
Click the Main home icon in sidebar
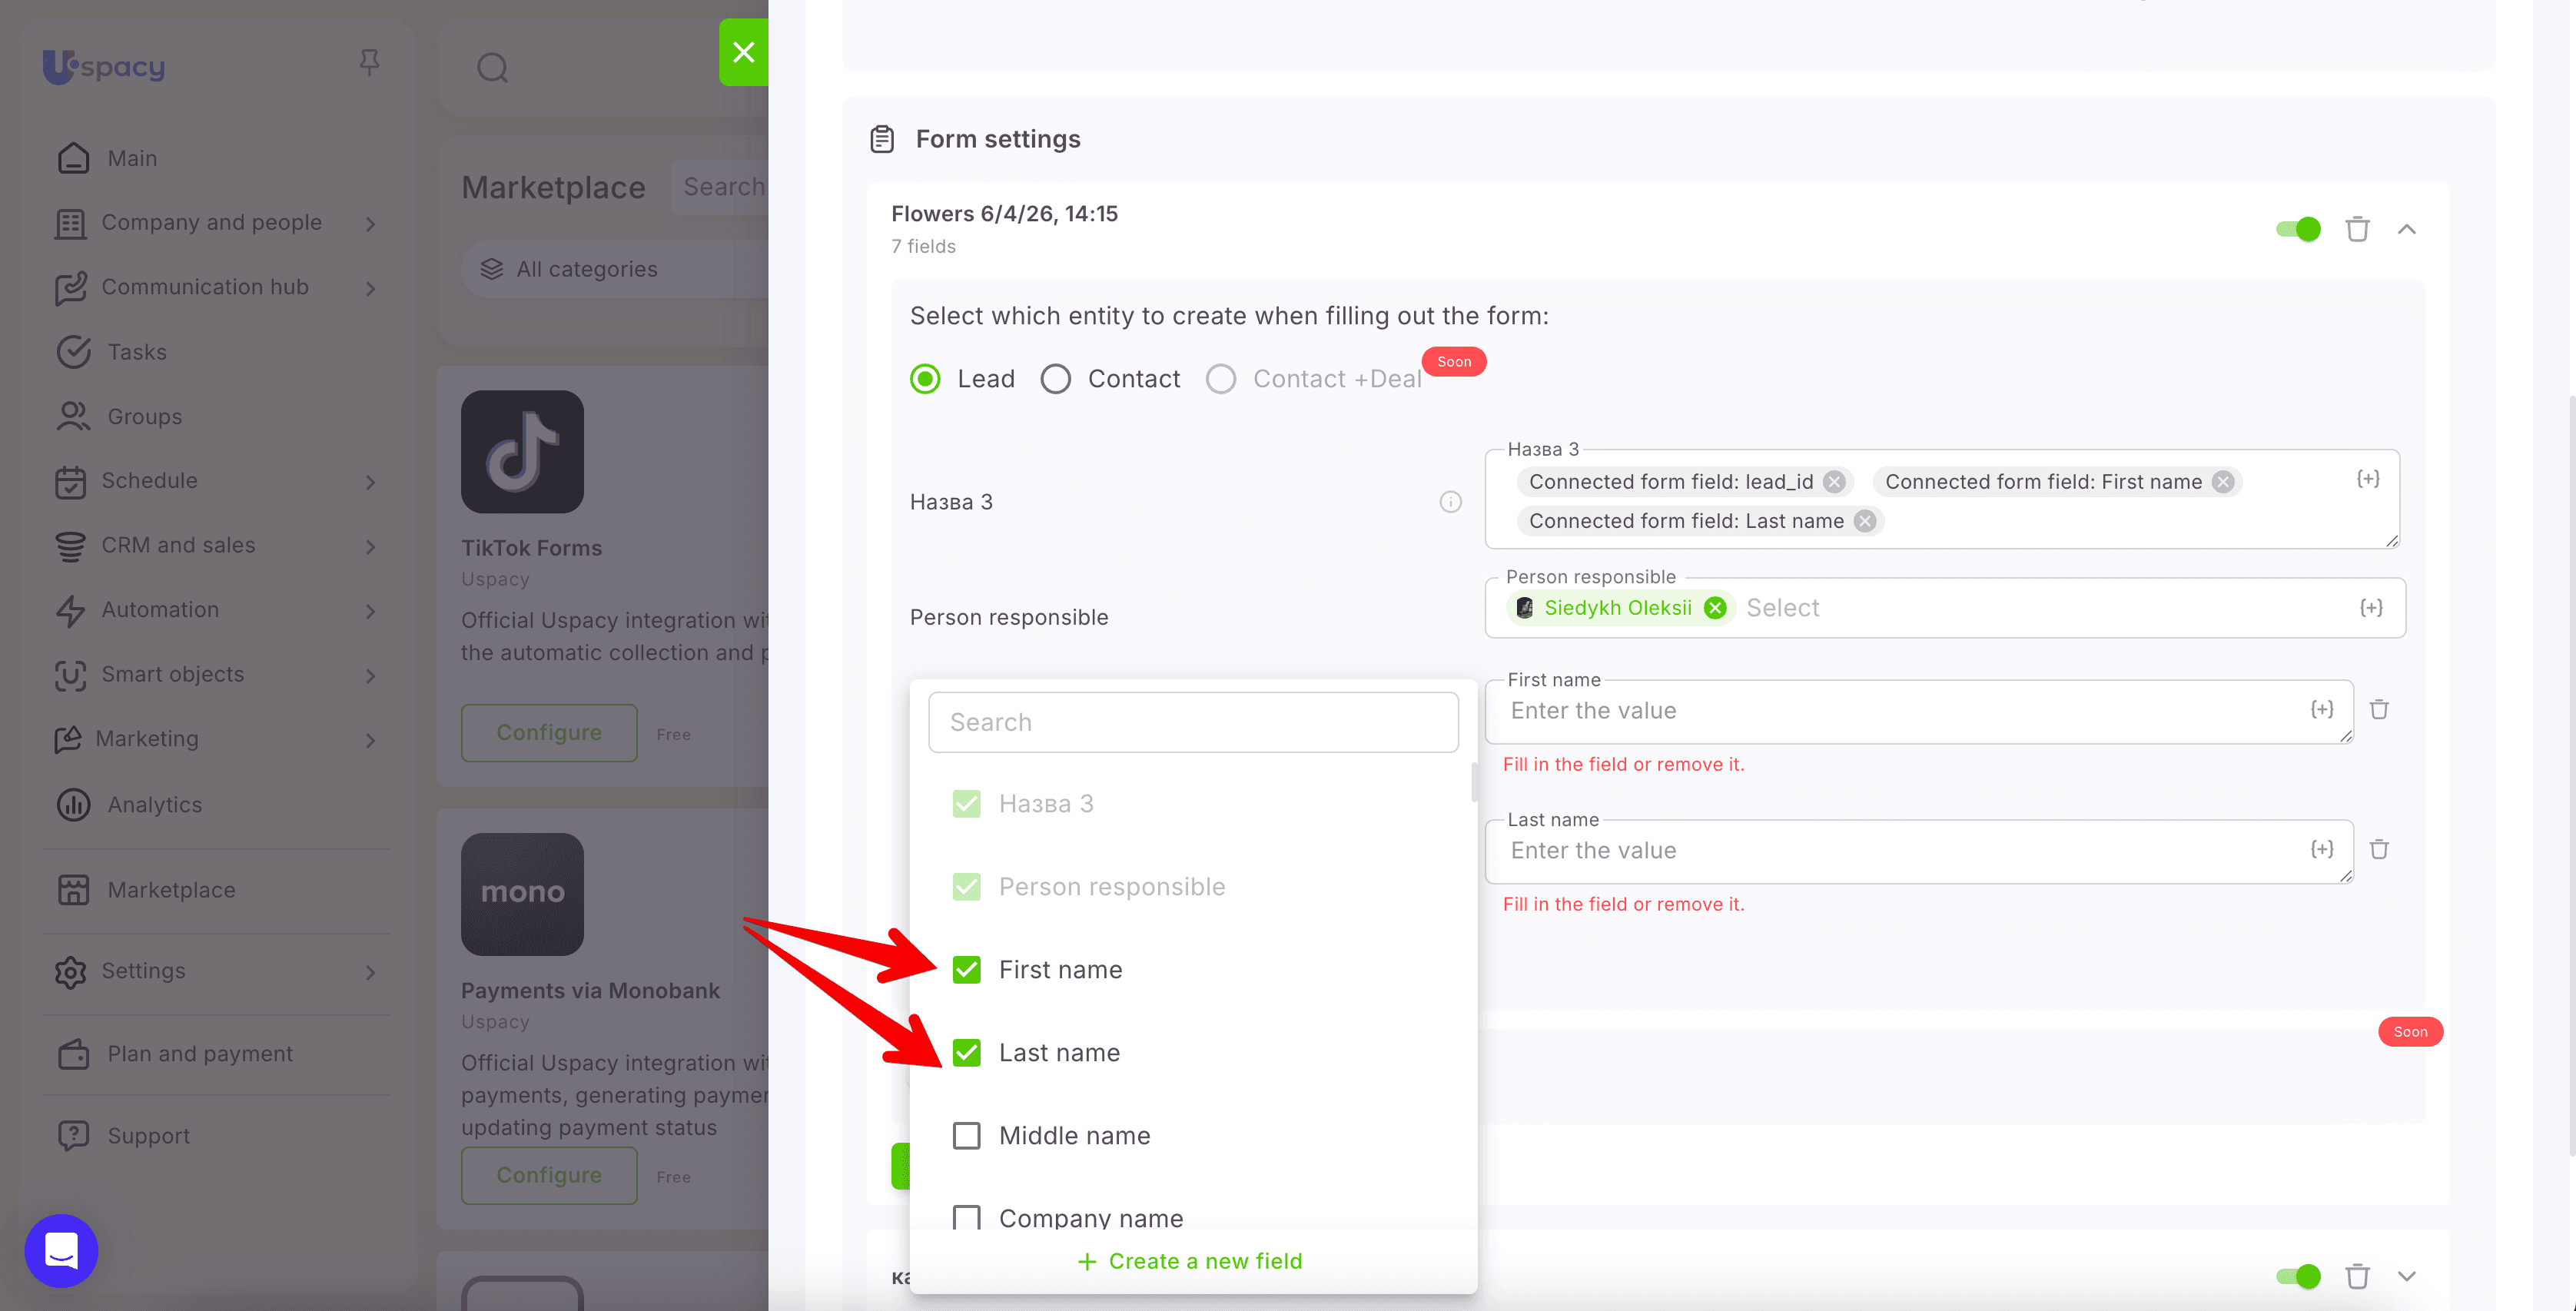pos(73,158)
